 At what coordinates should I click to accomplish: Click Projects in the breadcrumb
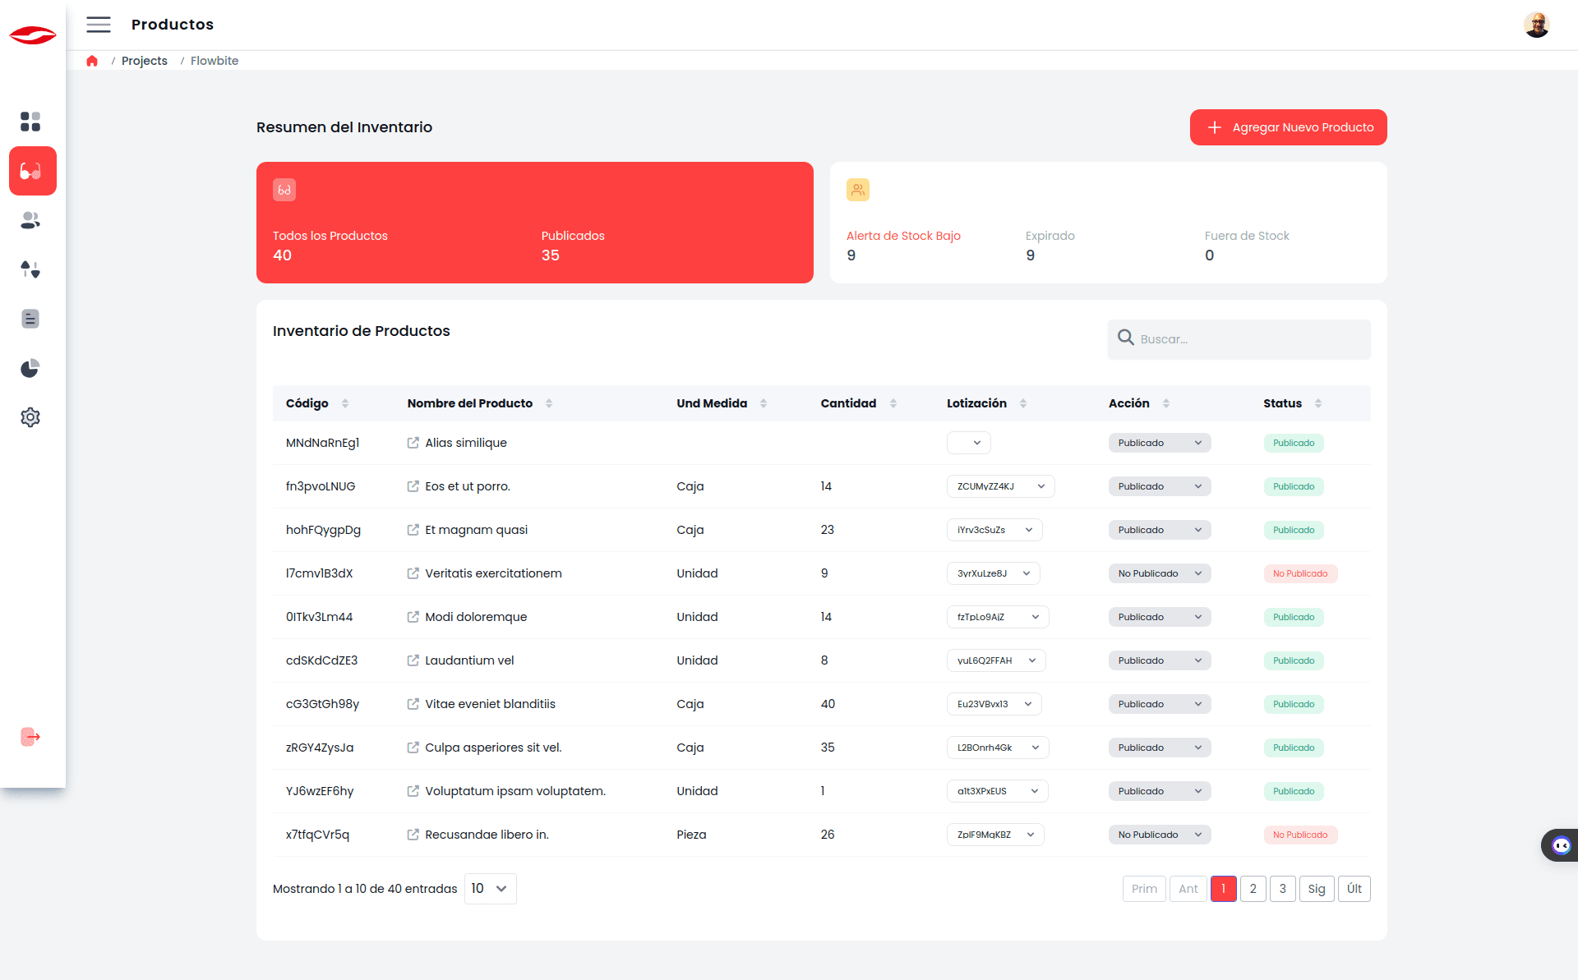coord(144,61)
